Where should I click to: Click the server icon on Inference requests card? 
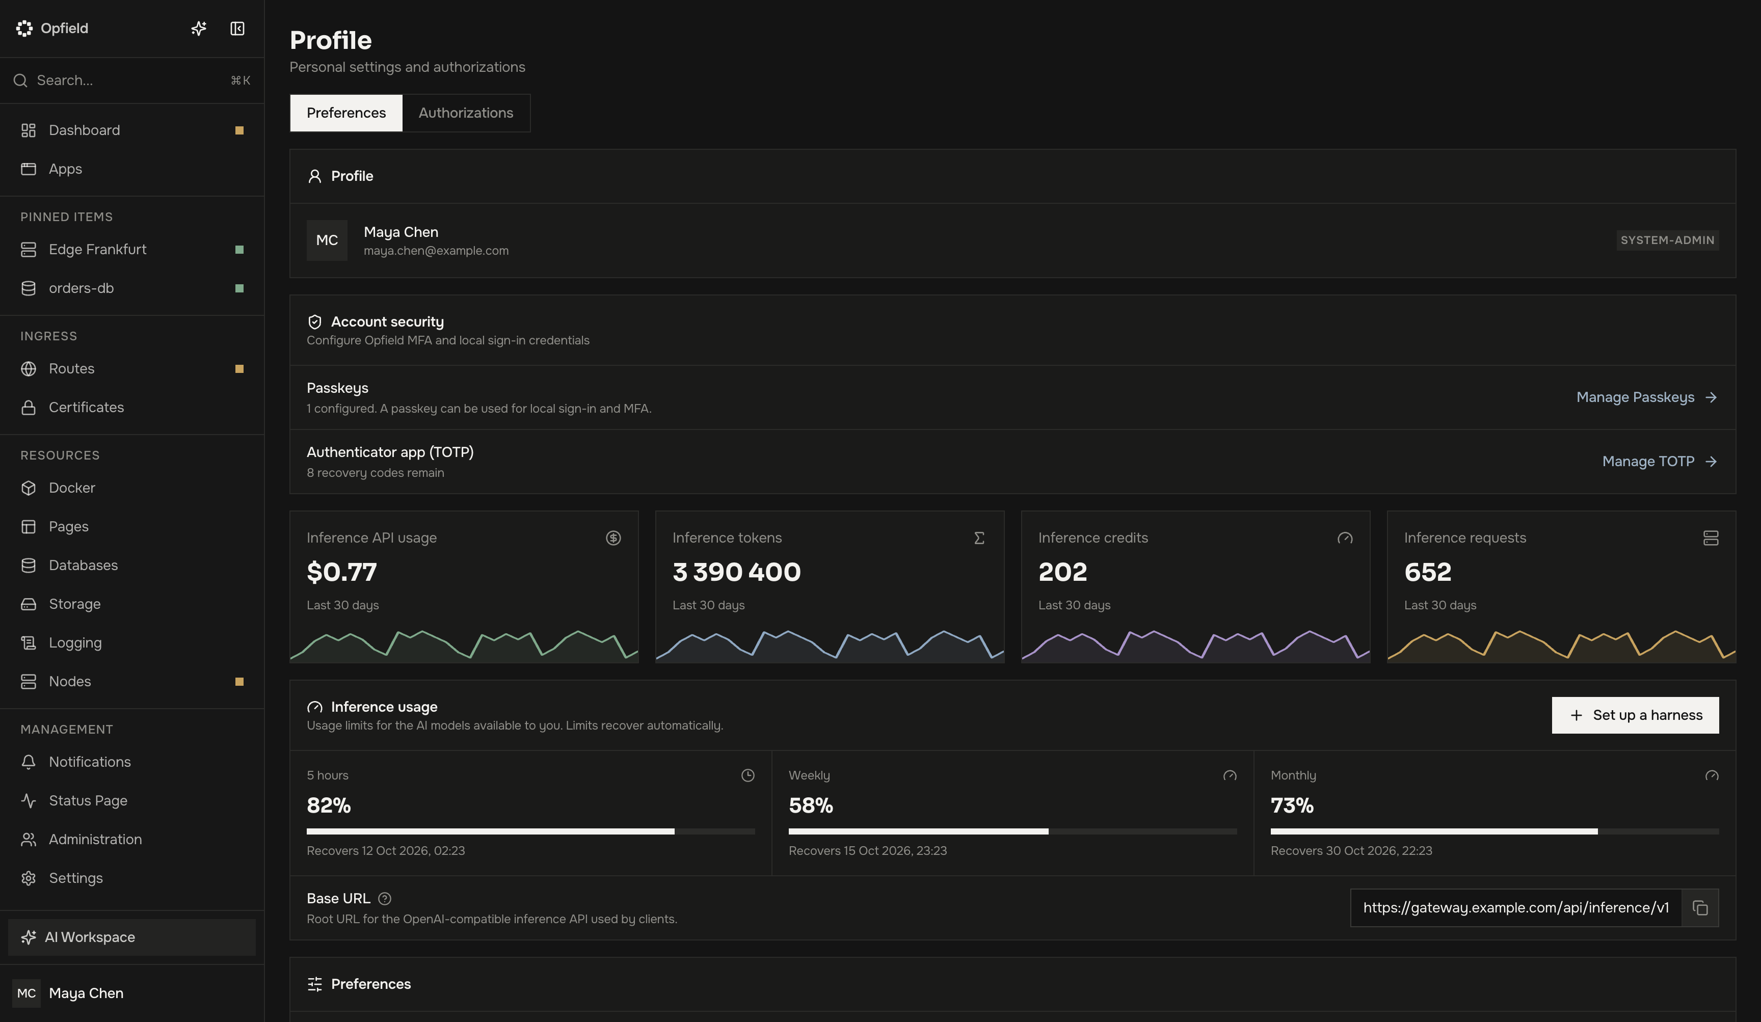[x=1711, y=538]
